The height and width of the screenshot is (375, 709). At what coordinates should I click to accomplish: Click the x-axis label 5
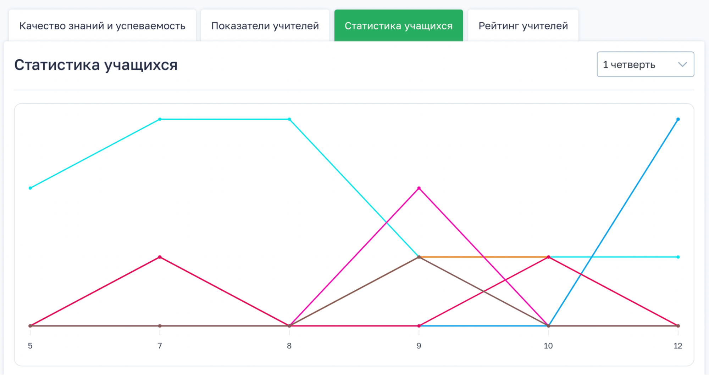click(x=30, y=346)
